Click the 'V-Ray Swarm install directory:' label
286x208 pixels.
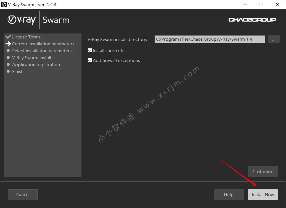(x=117, y=40)
